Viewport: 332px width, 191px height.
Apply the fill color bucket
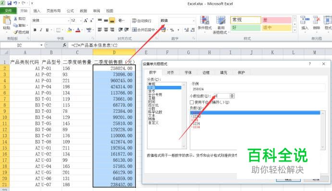(x=69, y=30)
